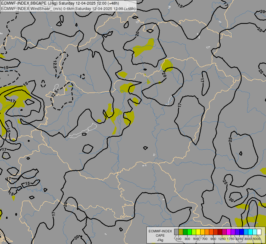Select the legend label 700

(205, 239)
